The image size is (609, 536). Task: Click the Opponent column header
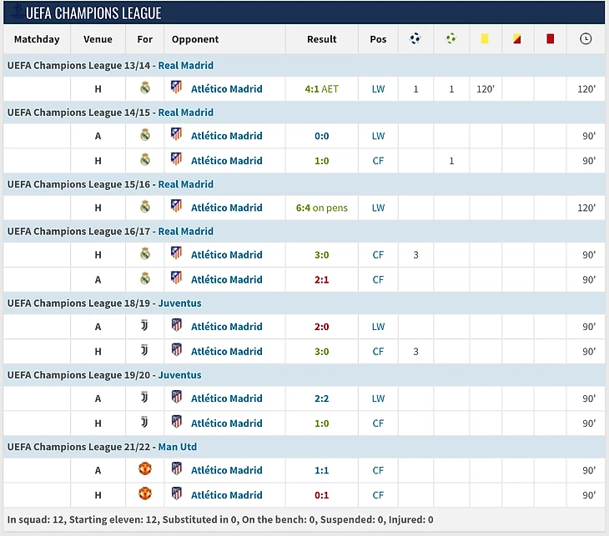click(195, 39)
